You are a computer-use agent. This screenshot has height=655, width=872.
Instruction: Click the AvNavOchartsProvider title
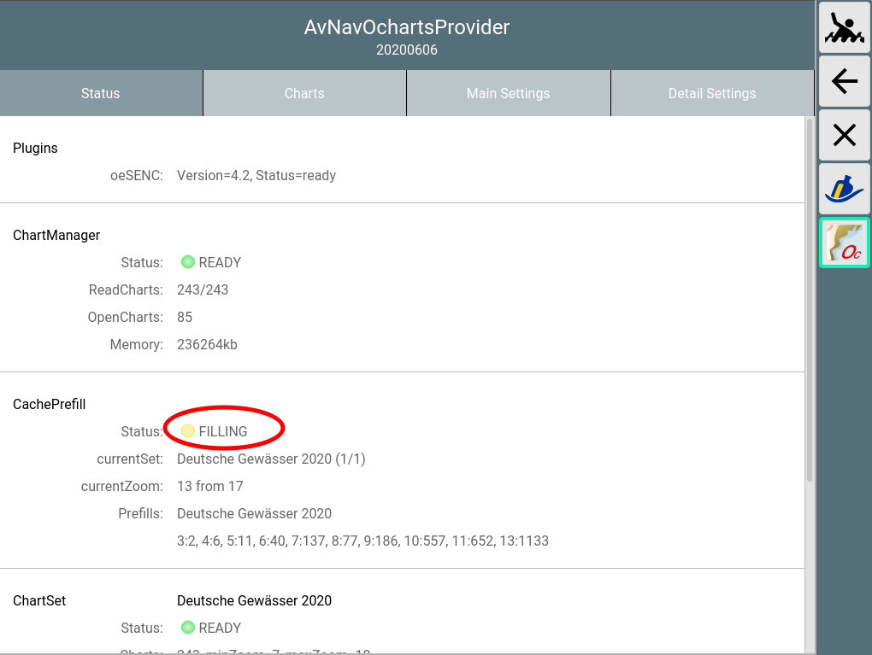pyautogui.click(x=407, y=27)
